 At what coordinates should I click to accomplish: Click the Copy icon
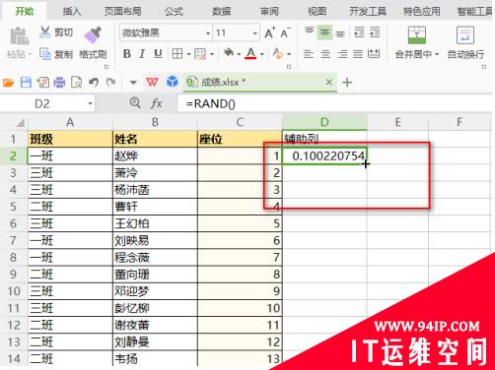click(45, 53)
